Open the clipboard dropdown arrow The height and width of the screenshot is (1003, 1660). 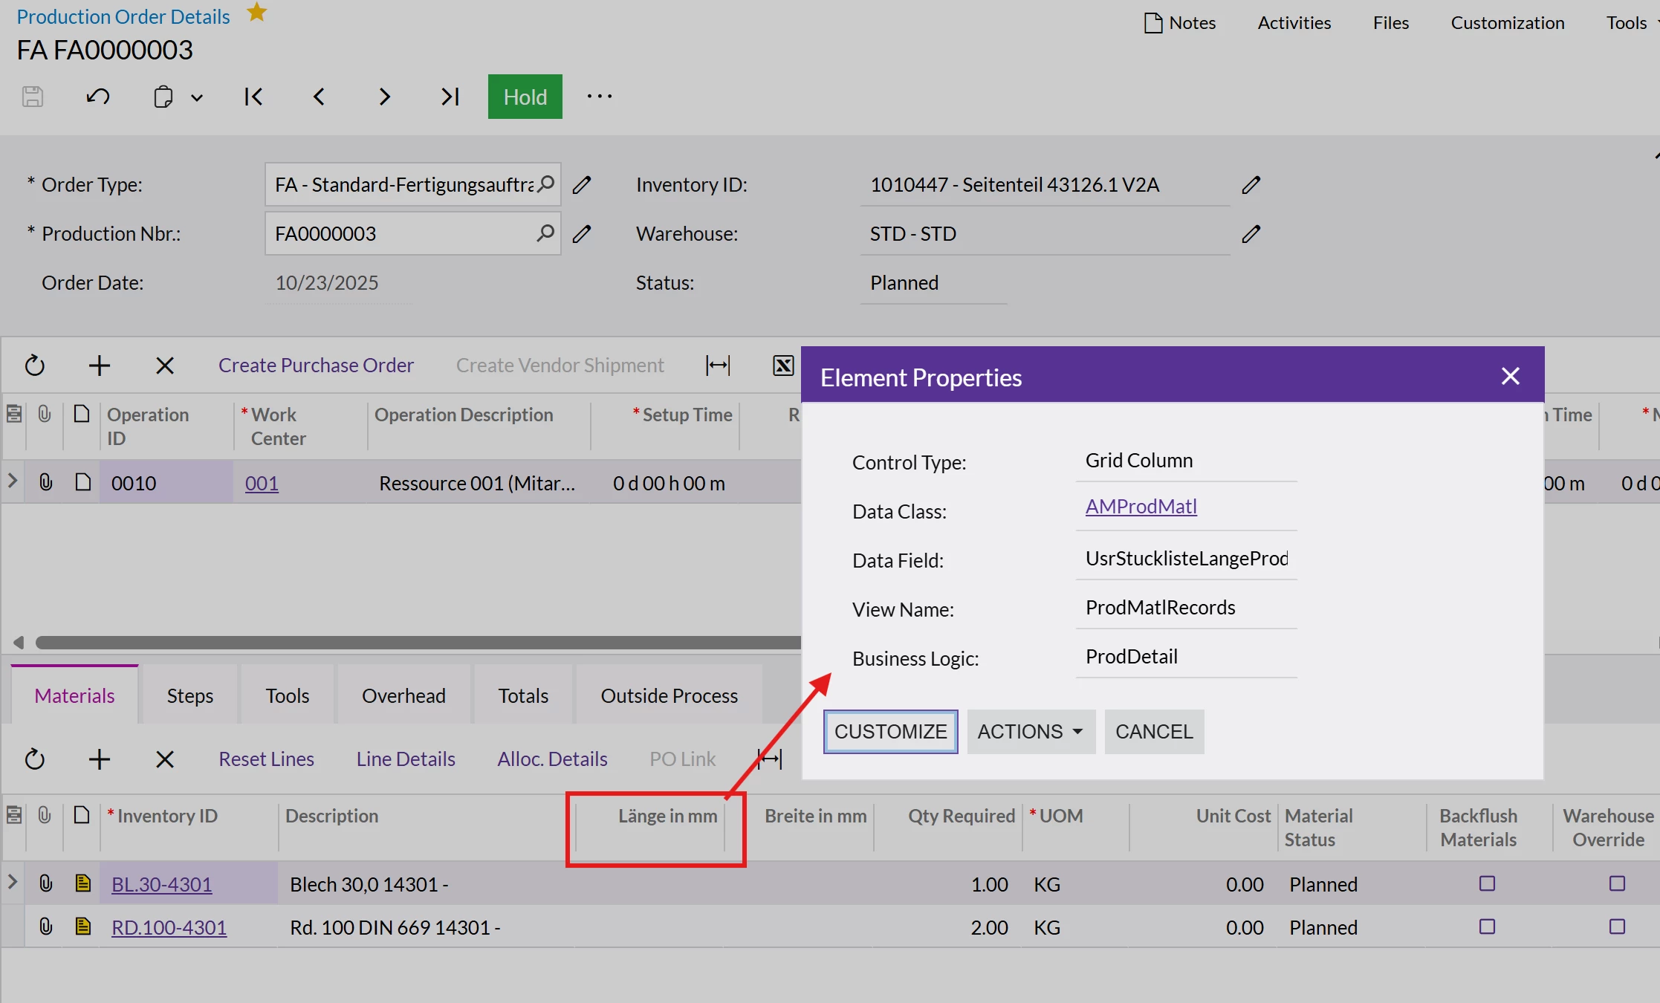197,97
